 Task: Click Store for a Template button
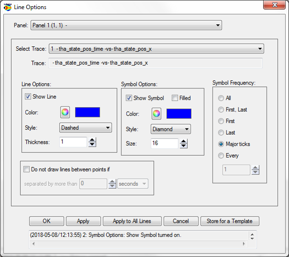click(230, 221)
